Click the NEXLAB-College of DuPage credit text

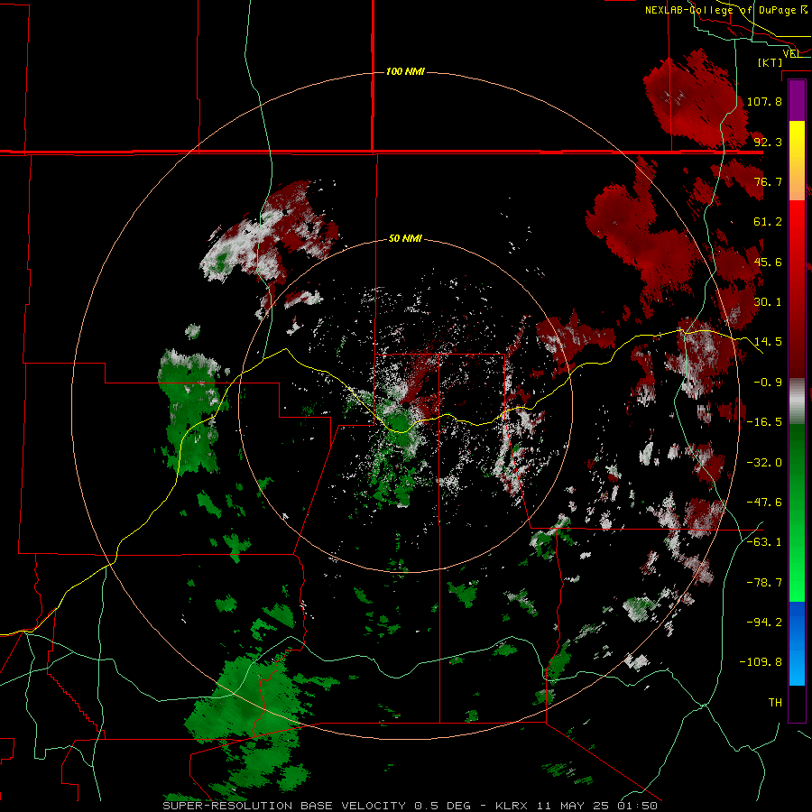tap(727, 10)
